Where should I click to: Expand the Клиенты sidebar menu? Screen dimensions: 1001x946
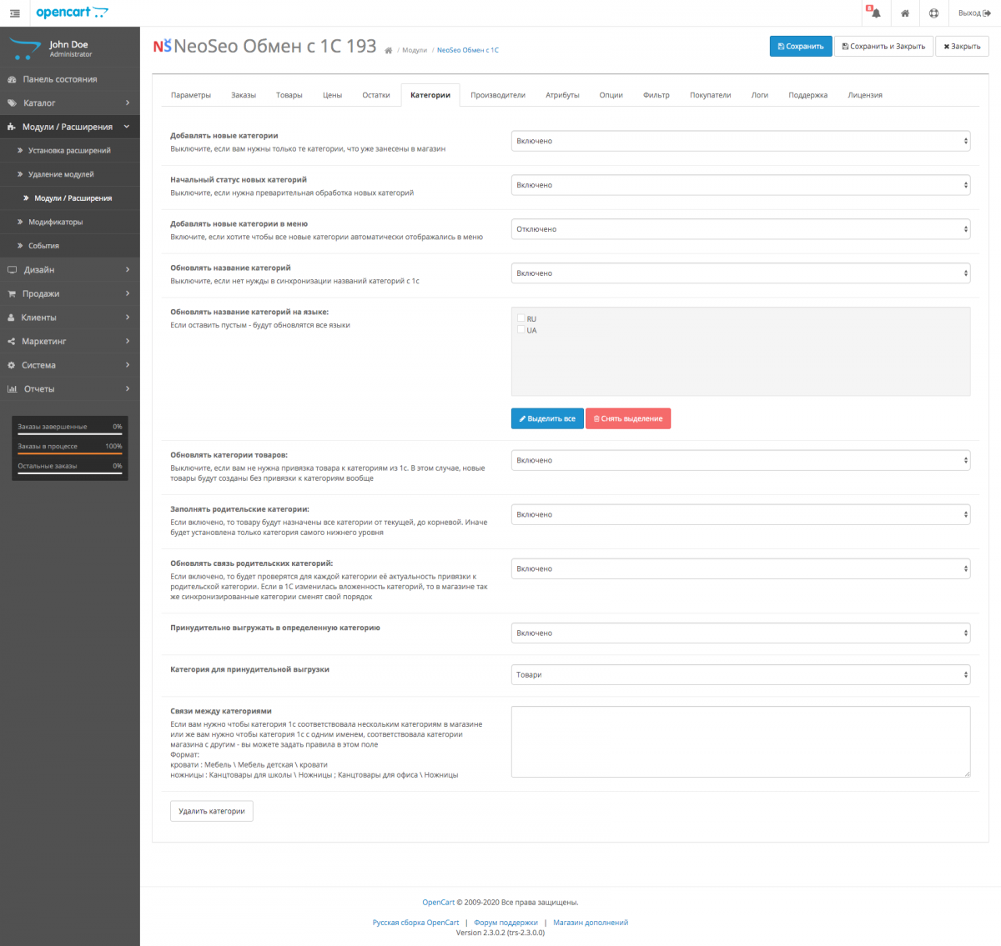pos(70,318)
